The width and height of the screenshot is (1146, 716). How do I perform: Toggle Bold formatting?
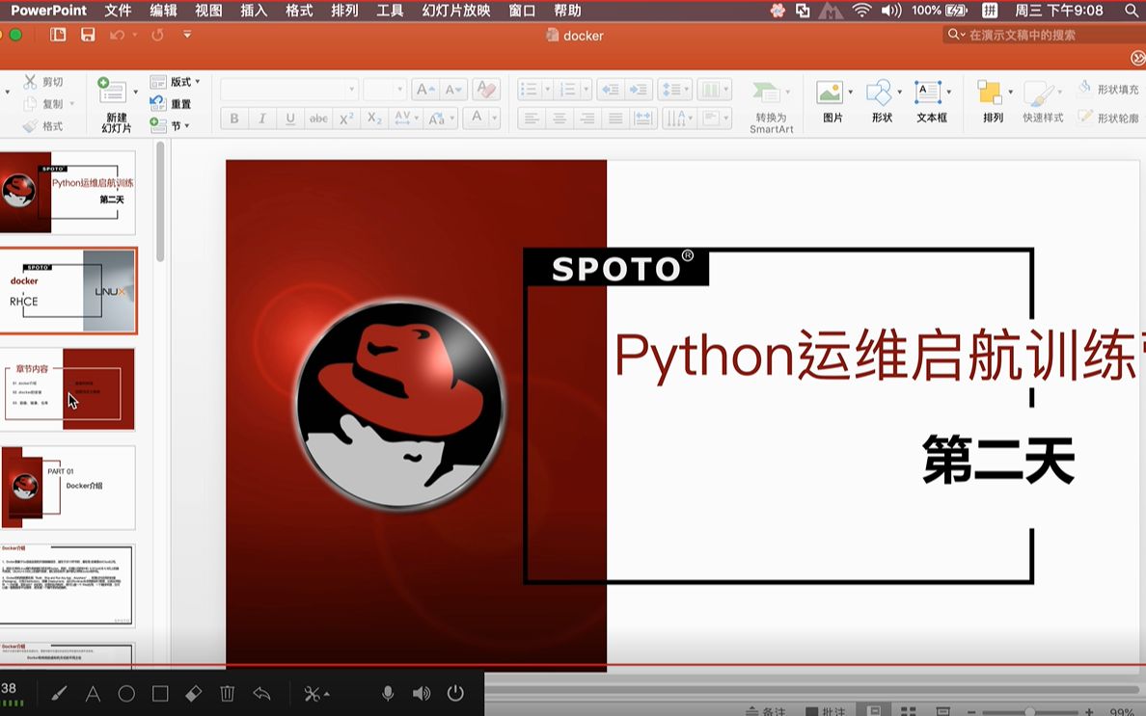(233, 119)
